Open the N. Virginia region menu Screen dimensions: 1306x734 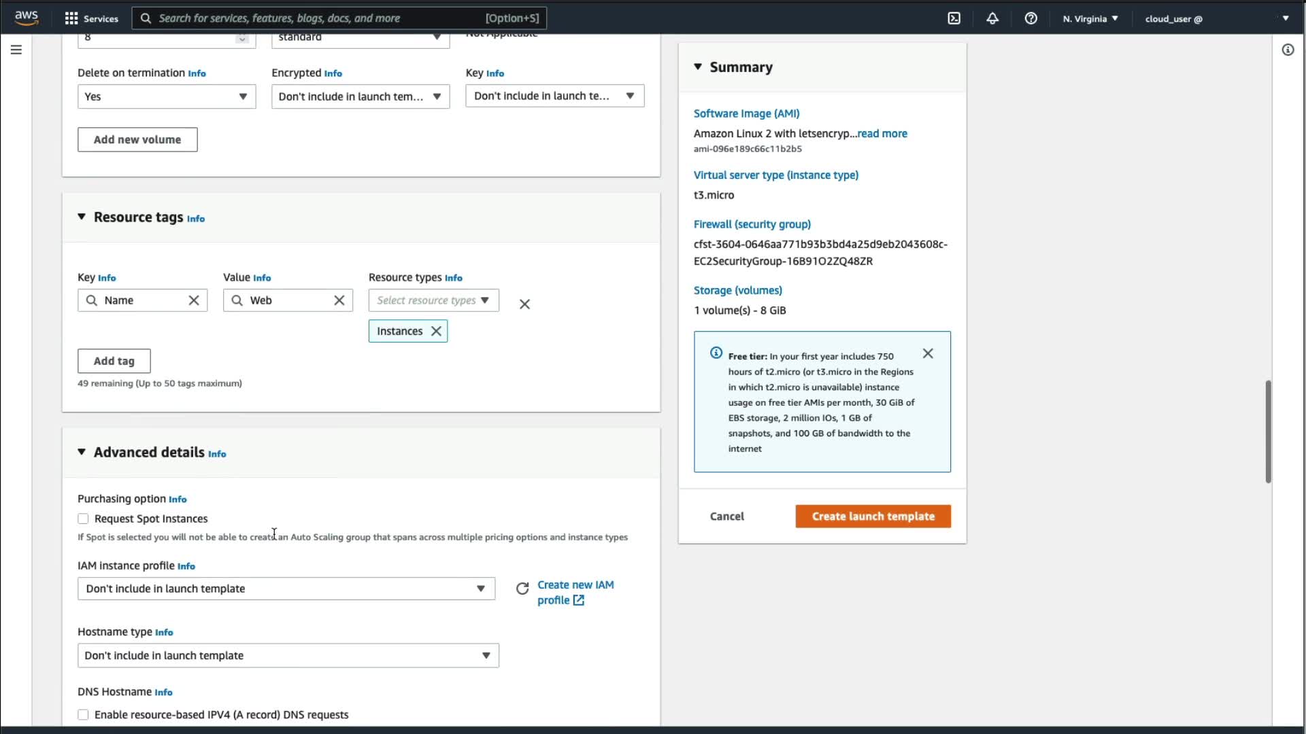(1090, 18)
